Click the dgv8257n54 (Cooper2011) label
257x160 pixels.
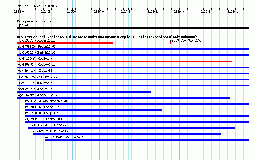[37, 95]
